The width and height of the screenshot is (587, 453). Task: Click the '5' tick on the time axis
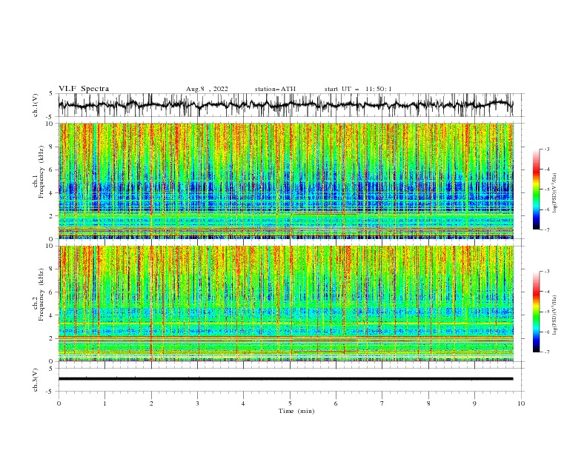290,403
